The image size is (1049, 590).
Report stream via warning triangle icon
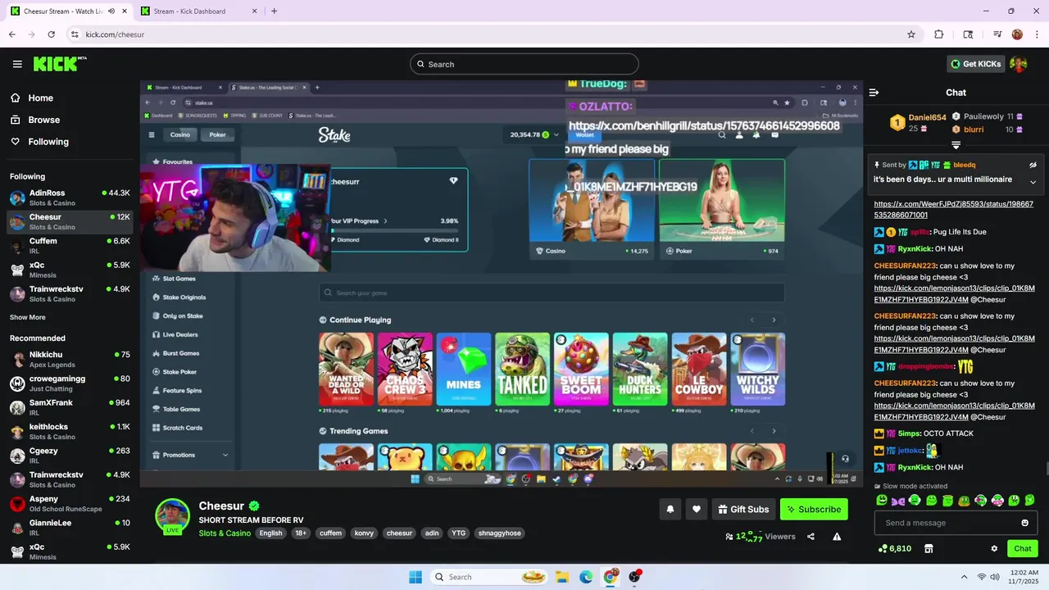(837, 537)
